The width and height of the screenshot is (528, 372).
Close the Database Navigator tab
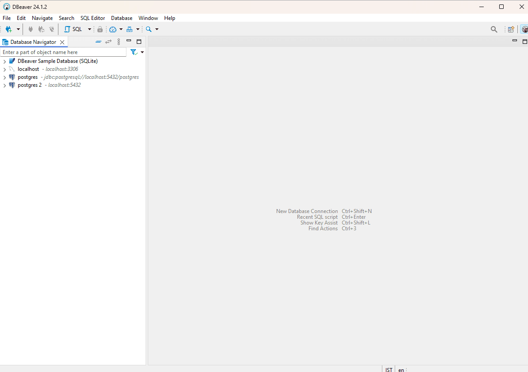point(62,42)
